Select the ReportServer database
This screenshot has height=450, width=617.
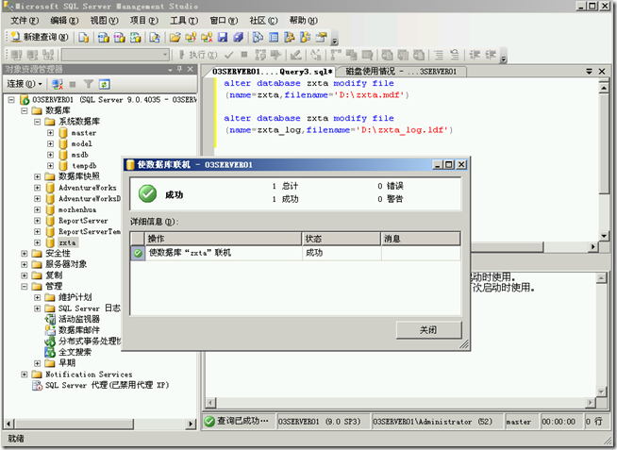click(x=83, y=221)
